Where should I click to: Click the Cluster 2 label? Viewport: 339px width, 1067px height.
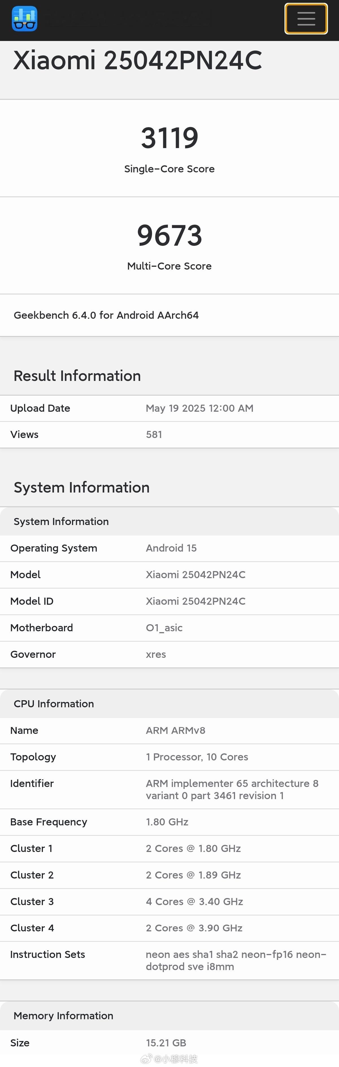click(32, 875)
